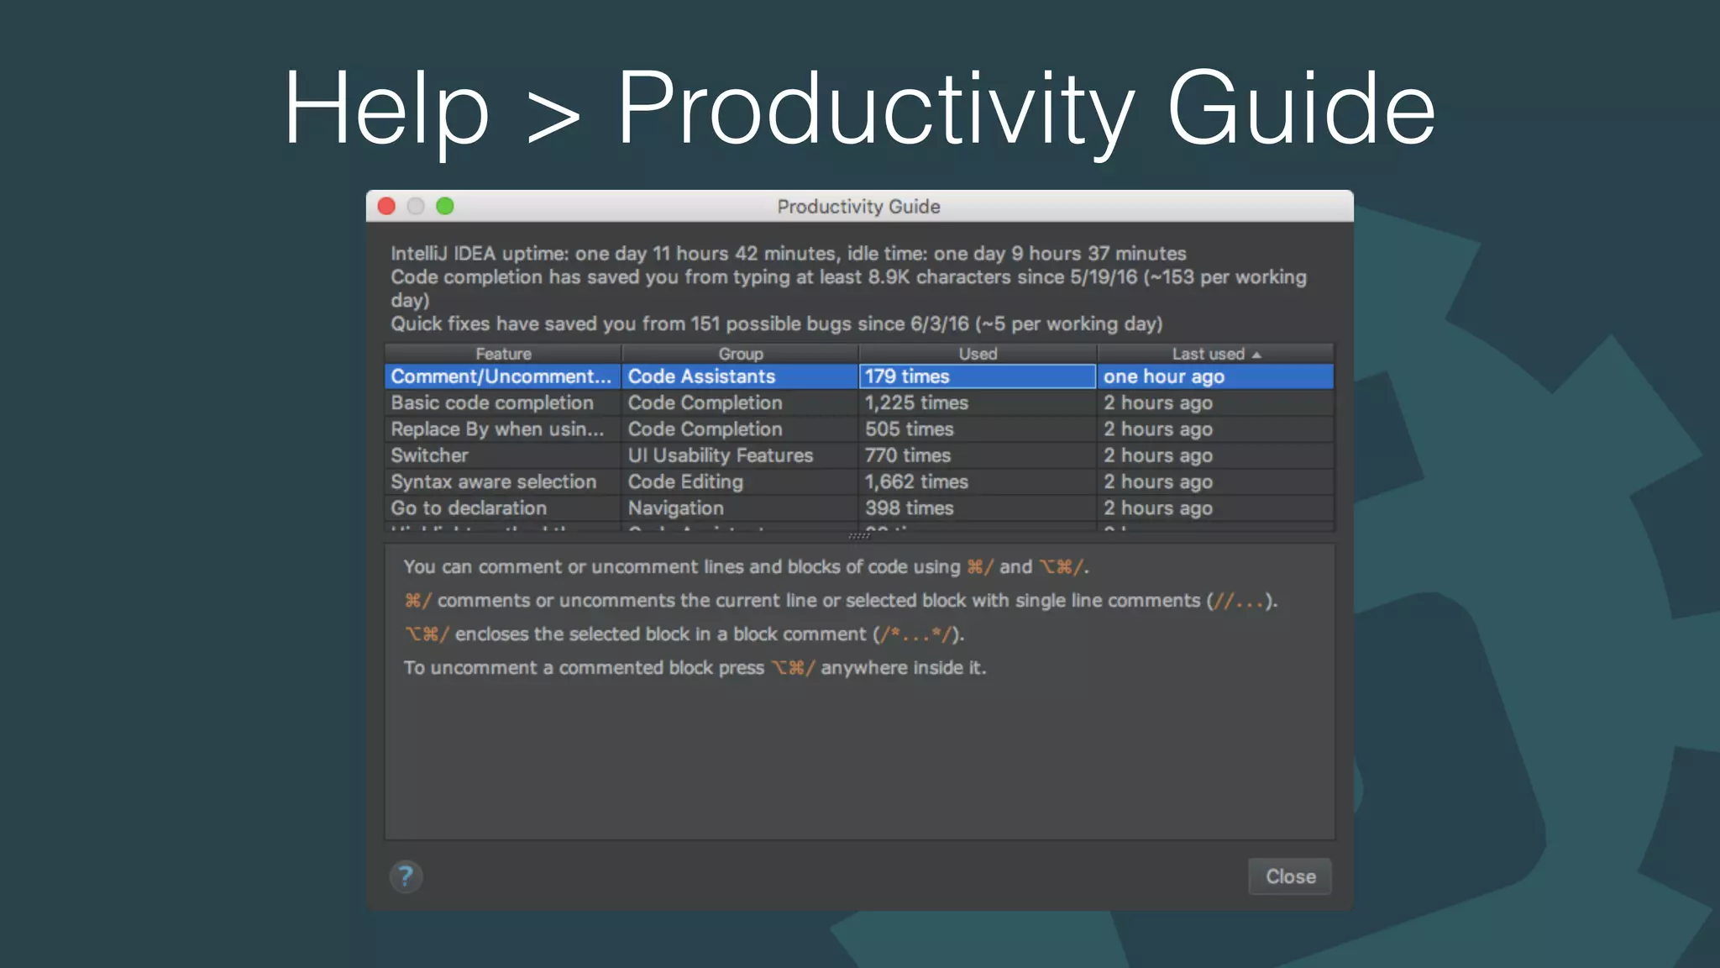The image size is (1720, 968).
Task: Click the 1,662 times cell
Action: (978, 481)
